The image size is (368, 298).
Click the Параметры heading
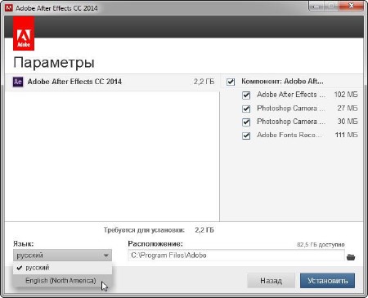pos(54,63)
